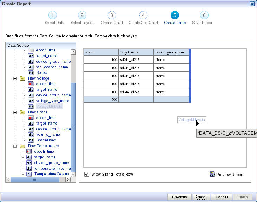
Task: Go to step 3 Create Chart
Action: (x=112, y=15)
